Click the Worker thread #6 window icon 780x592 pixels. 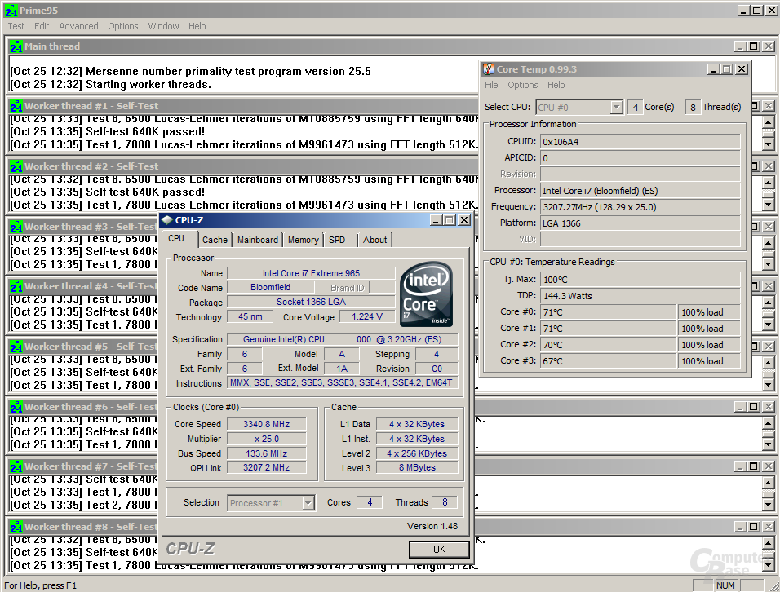(16, 407)
